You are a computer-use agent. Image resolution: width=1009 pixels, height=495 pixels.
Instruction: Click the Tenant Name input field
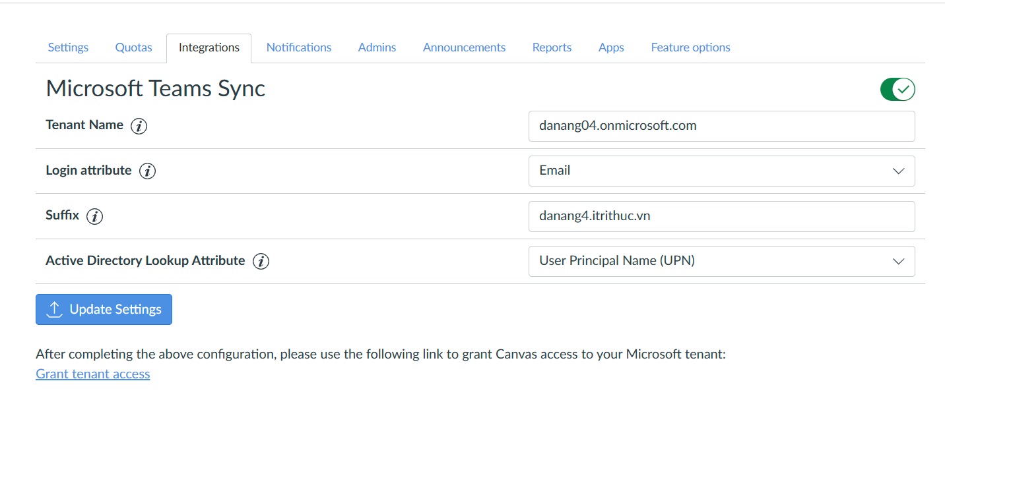coord(721,126)
